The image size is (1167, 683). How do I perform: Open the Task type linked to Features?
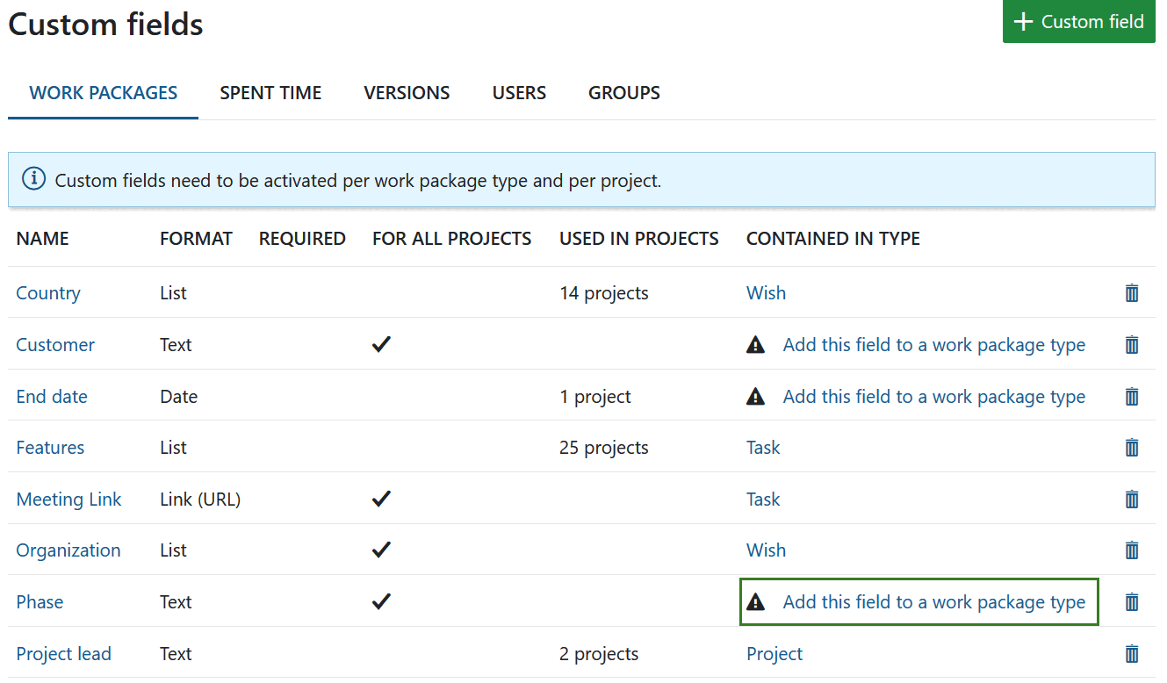coord(762,447)
